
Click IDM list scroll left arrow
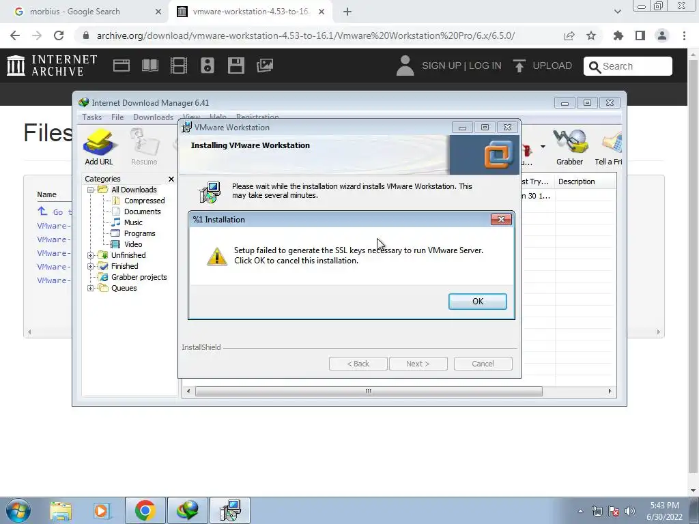[188, 391]
